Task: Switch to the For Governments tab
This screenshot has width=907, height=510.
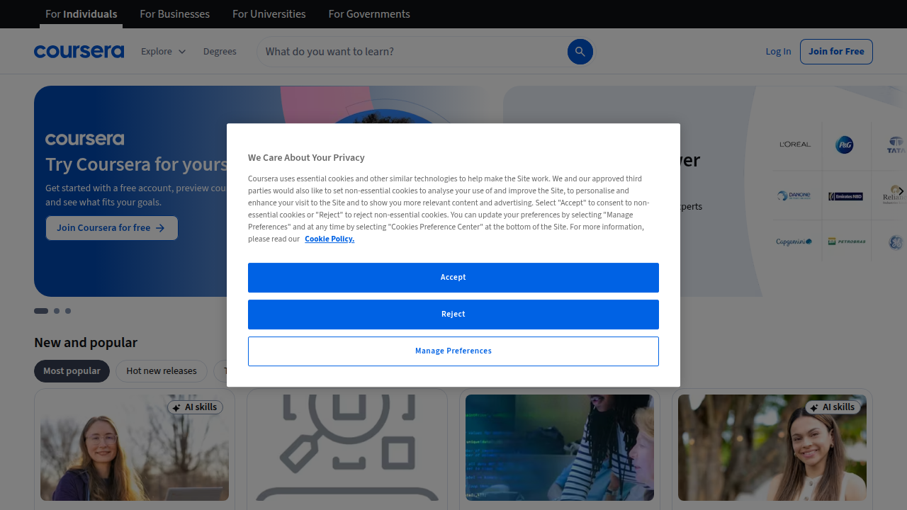Action: (x=369, y=14)
